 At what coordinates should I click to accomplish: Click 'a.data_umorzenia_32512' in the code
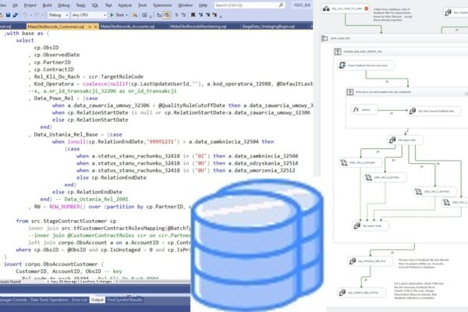tap(261, 171)
